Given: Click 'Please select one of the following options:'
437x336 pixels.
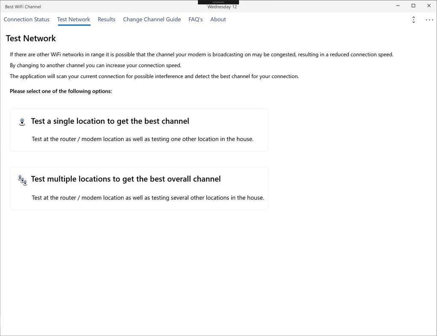Looking at the screenshot, I should (61, 91).
